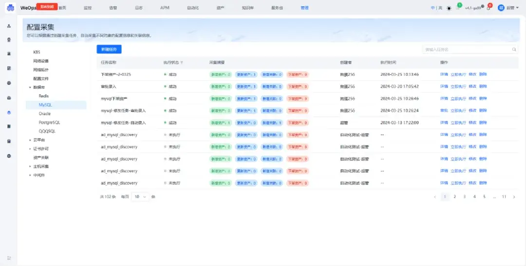
Task: Toggle the sun theme icon
Action: tap(449, 8)
